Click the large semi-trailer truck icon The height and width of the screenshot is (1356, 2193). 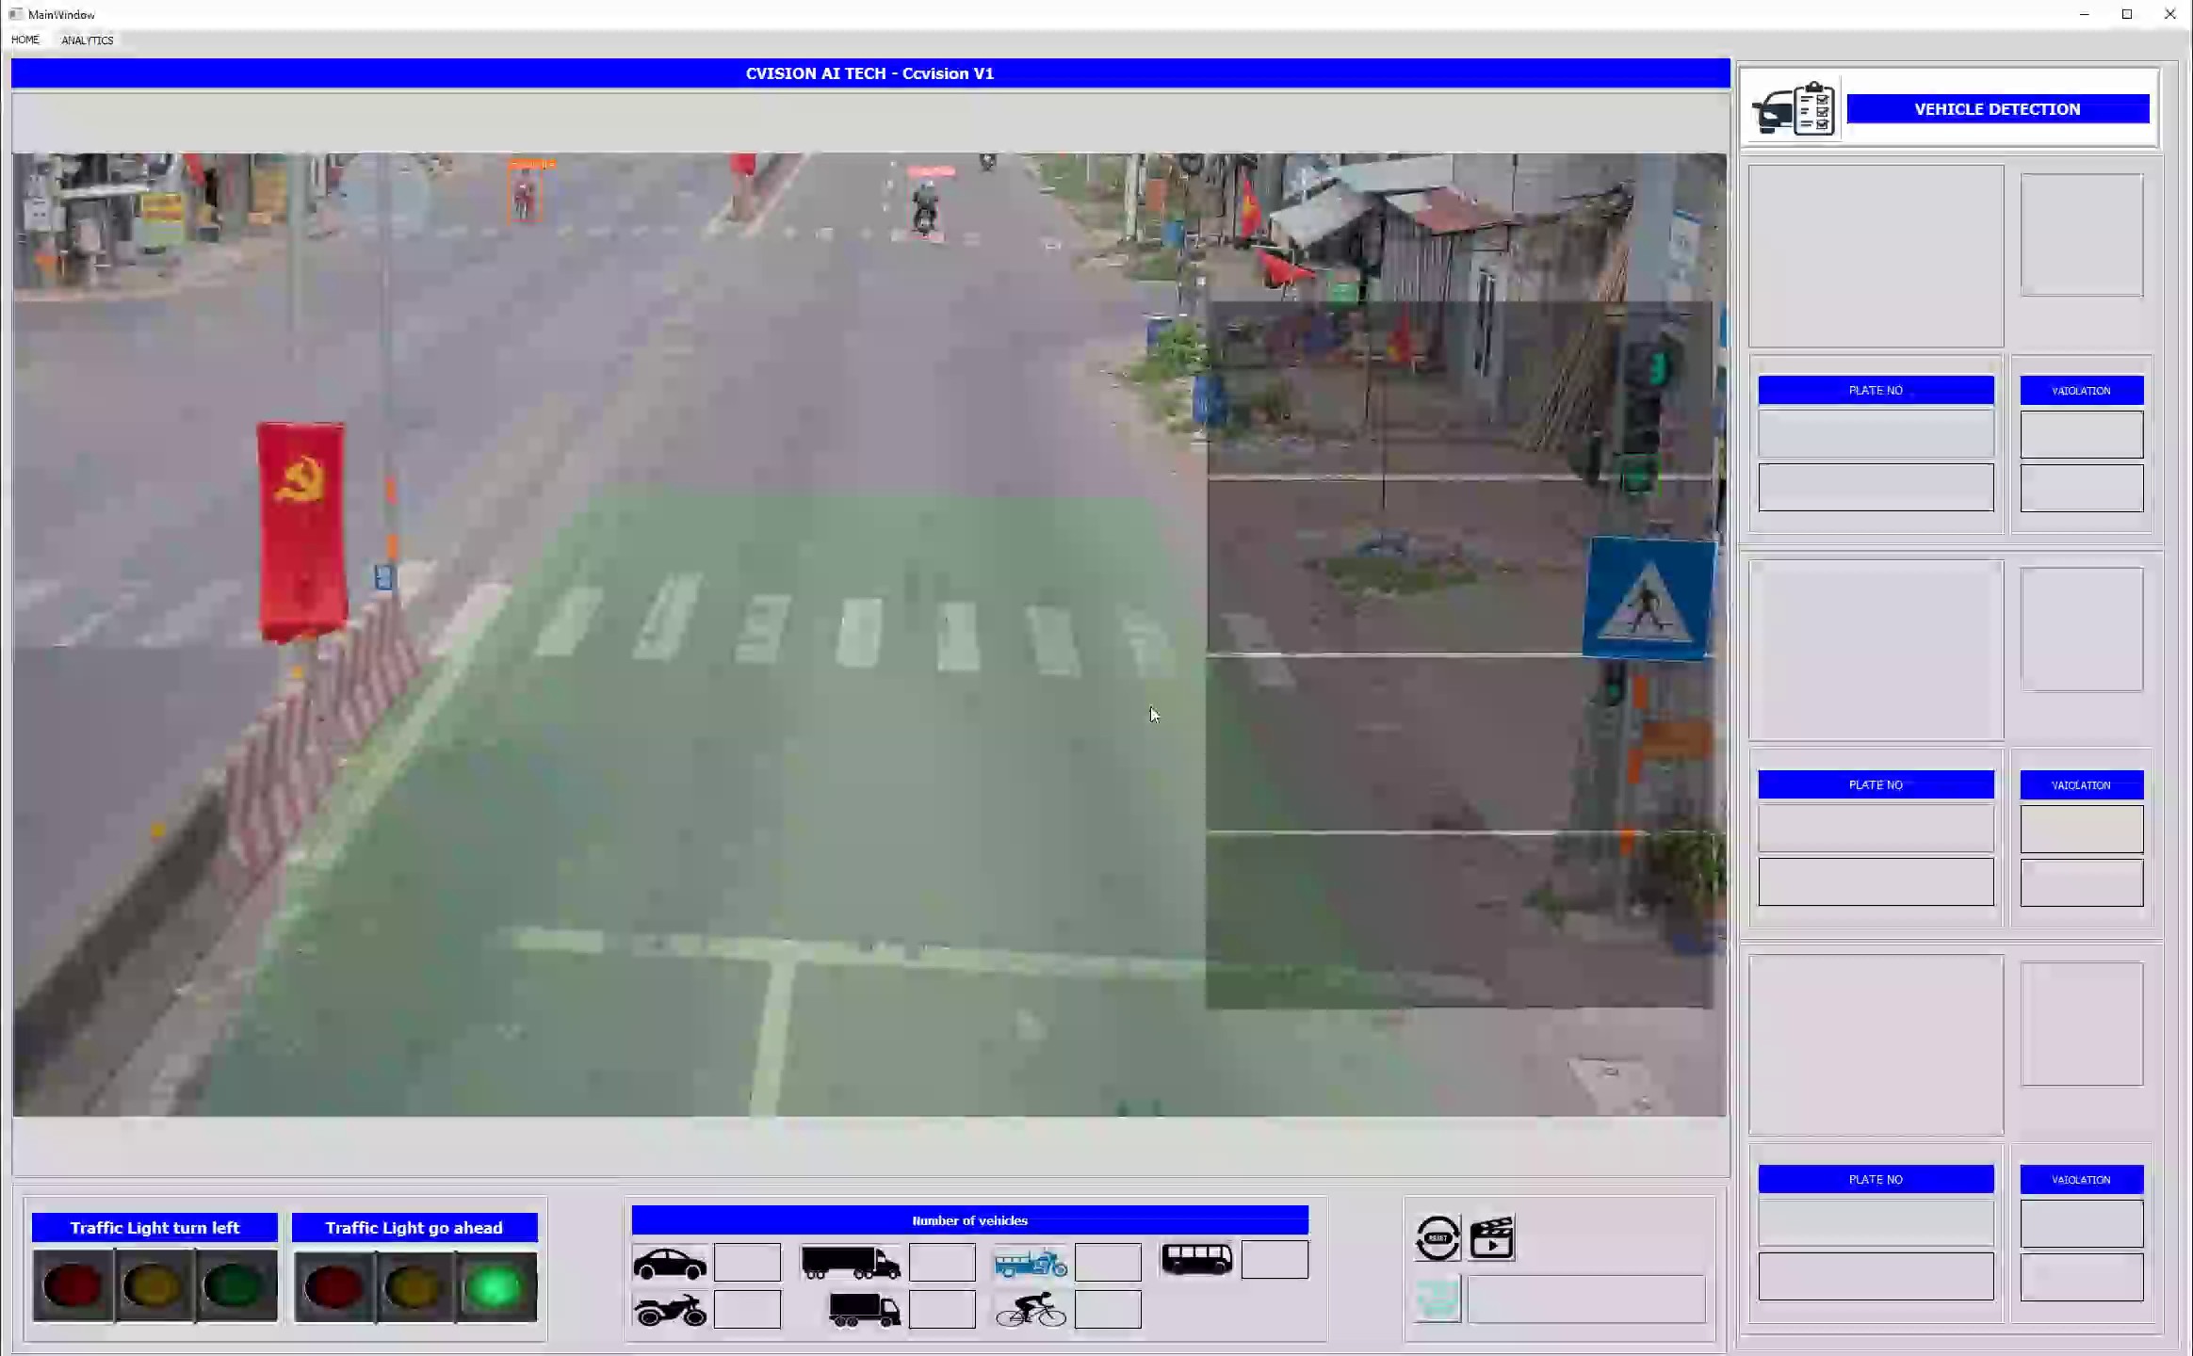[850, 1263]
